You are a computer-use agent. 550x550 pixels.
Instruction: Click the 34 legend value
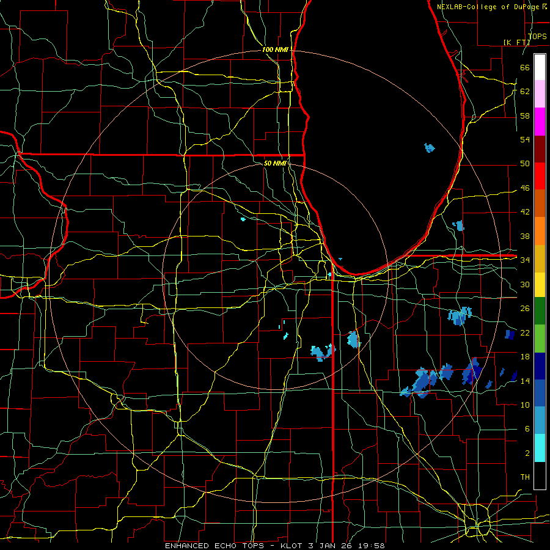(x=525, y=260)
